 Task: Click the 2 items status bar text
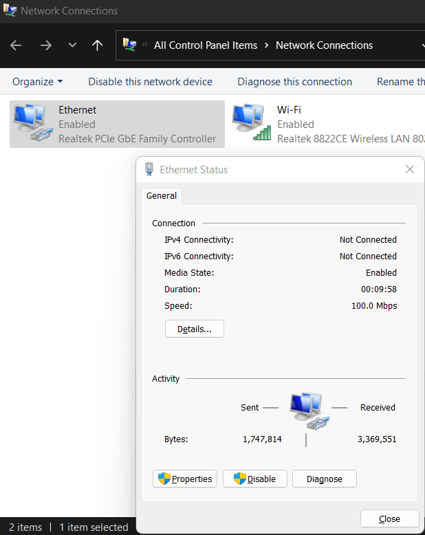(25, 527)
